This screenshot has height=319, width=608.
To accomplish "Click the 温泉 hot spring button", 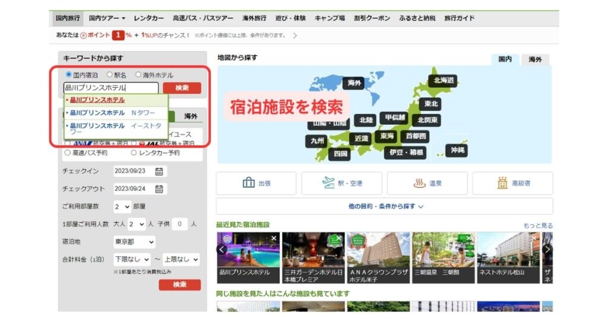I will [x=427, y=183].
